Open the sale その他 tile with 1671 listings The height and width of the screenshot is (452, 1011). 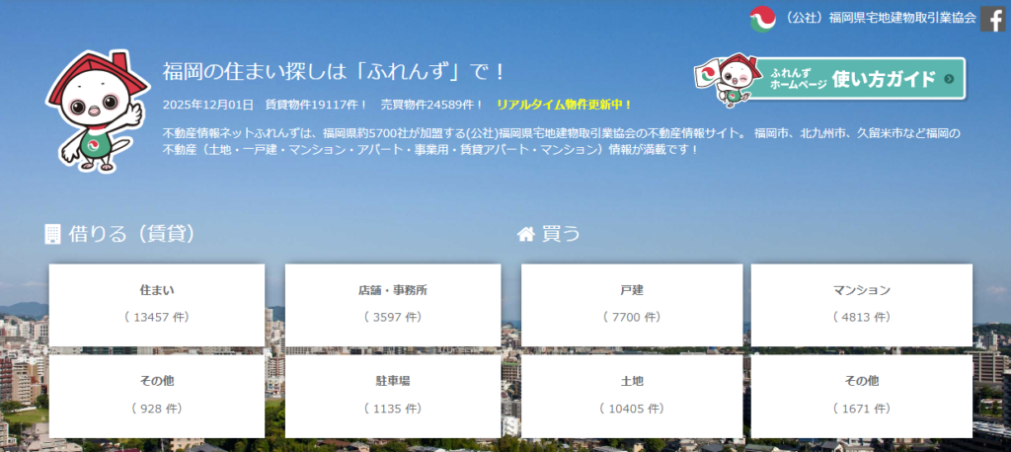pyautogui.click(x=861, y=394)
